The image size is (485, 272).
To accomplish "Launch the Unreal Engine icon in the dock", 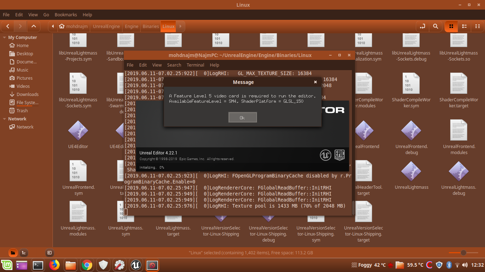I will [x=136, y=265].
